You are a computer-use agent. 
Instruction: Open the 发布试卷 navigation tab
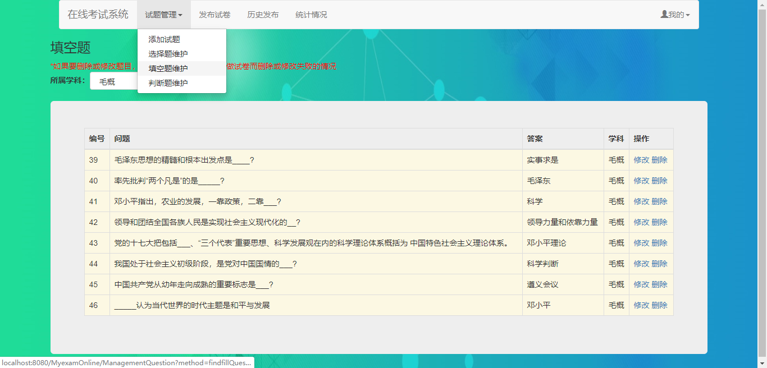(x=214, y=15)
